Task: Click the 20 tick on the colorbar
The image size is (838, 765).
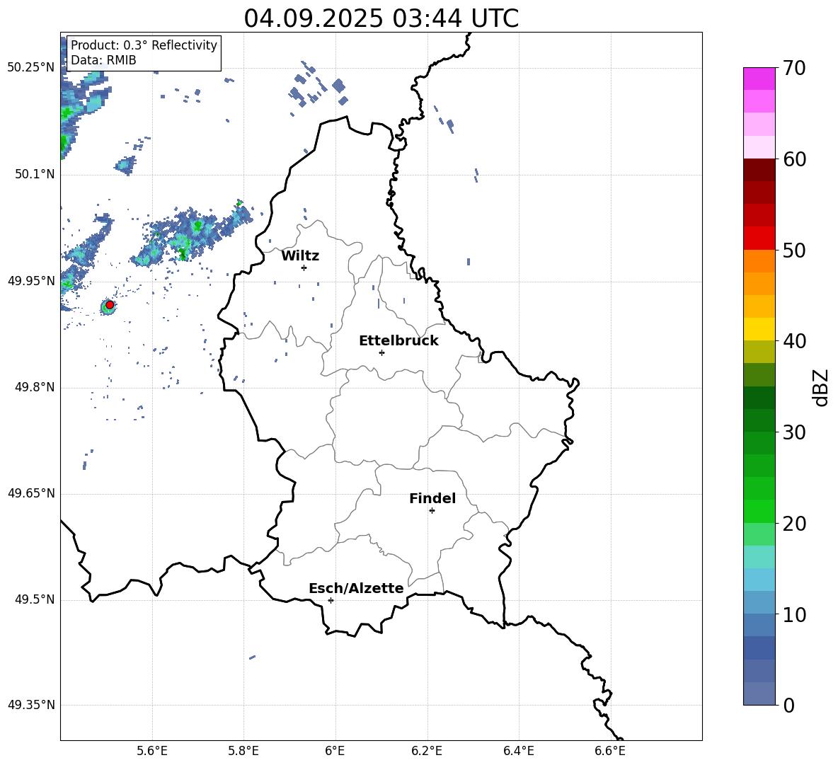Action: tap(794, 523)
